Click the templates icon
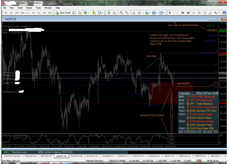The image size is (229, 164). [161, 13]
